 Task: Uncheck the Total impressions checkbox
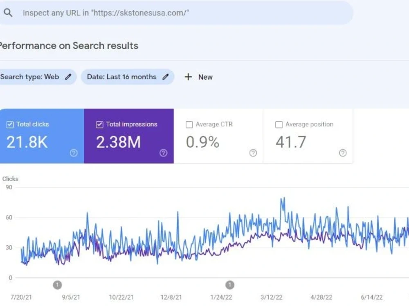99,124
